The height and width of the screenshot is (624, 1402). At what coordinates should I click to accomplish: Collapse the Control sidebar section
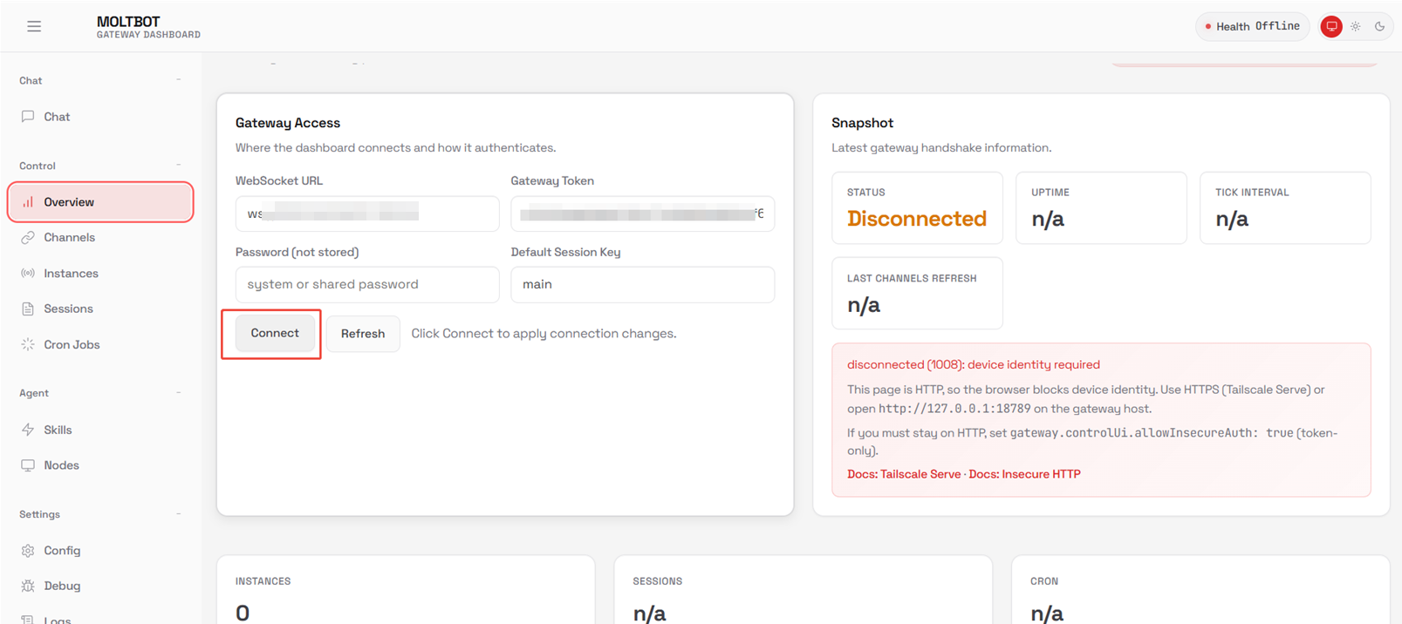(179, 166)
